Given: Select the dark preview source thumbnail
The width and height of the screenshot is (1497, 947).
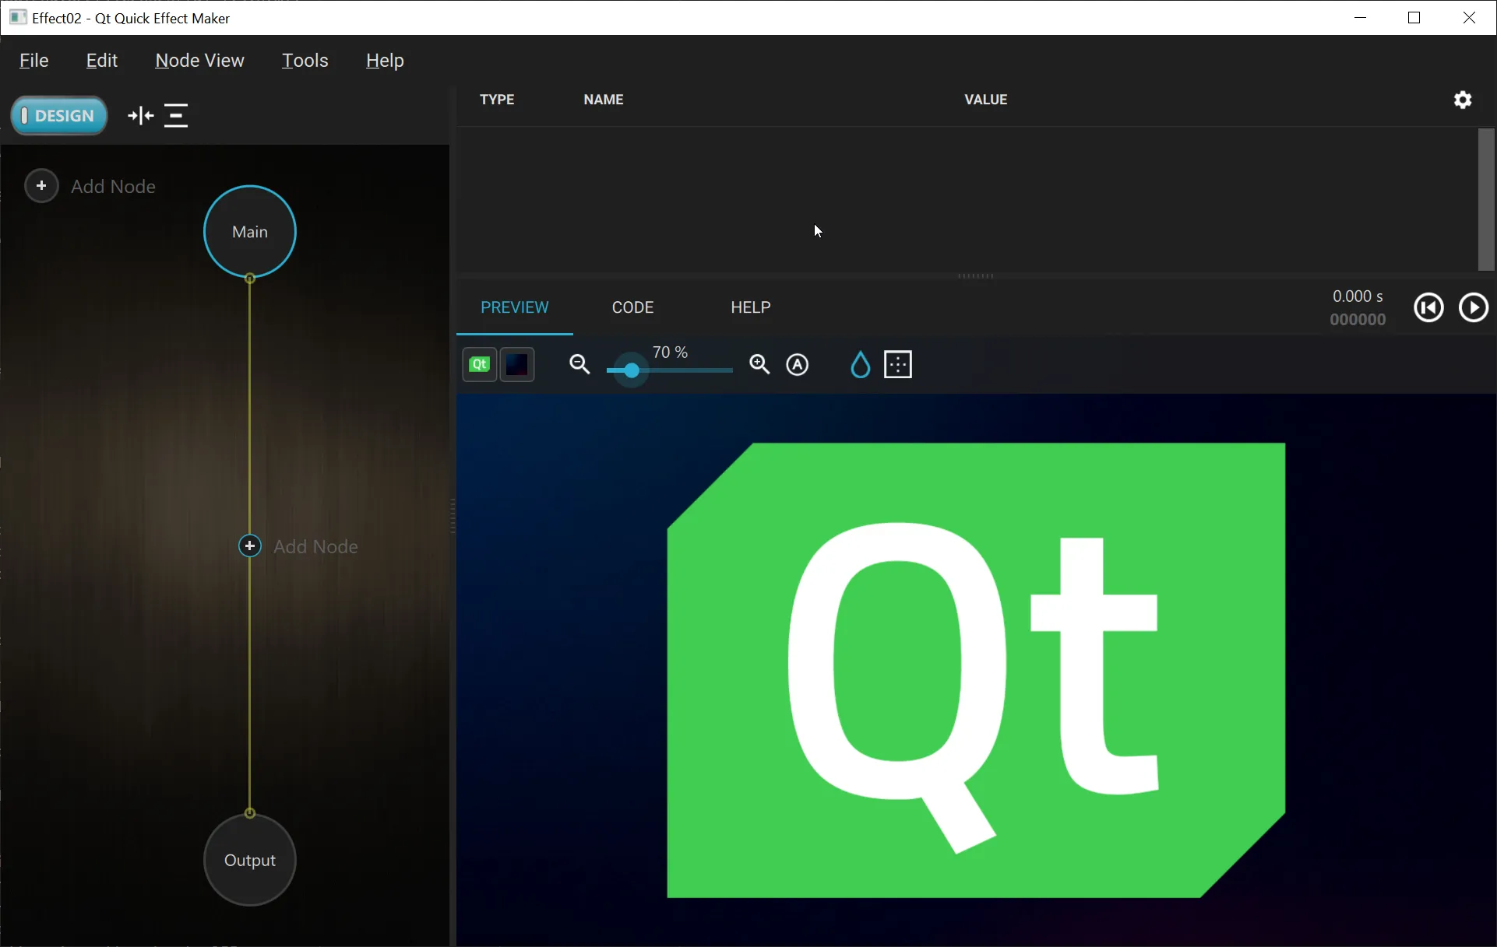Looking at the screenshot, I should 516,365.
